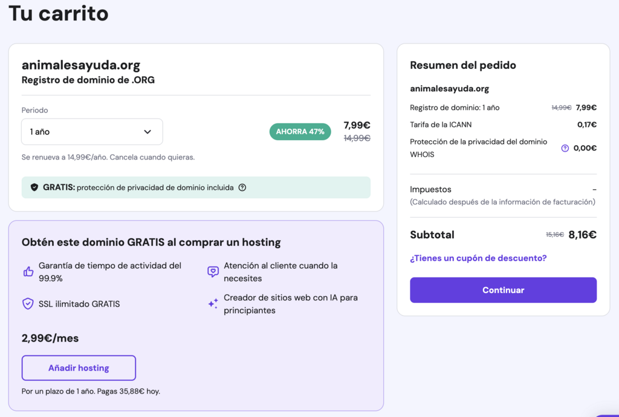Click the Añadir hosting button
The image size is (619, 417).
tap(79, 367)
